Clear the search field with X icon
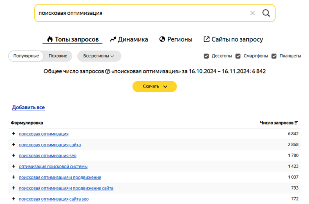 pyautogui.click(x=252, y=13)
